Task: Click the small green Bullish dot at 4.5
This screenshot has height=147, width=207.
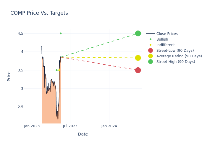Action: (61, 34)
